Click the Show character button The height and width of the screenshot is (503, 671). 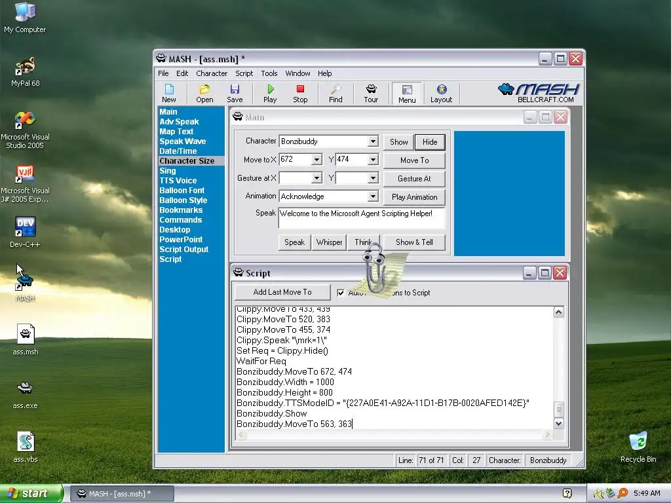pyautogui.click(x=399, y=142)
